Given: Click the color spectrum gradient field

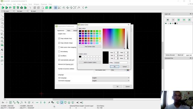Looking at the screenshot, I should [x=114, y=39].
